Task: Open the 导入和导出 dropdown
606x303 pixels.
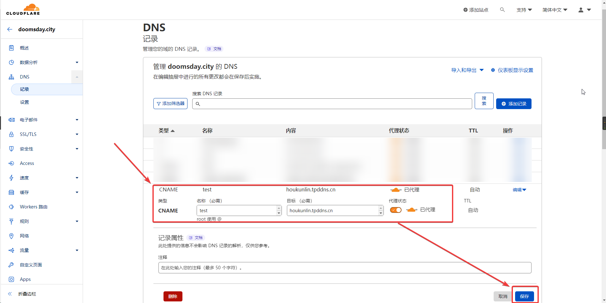Action: 467,70
